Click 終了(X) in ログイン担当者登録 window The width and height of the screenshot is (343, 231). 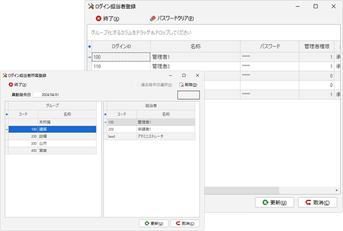pyautogui.click(x=107, y=18)
